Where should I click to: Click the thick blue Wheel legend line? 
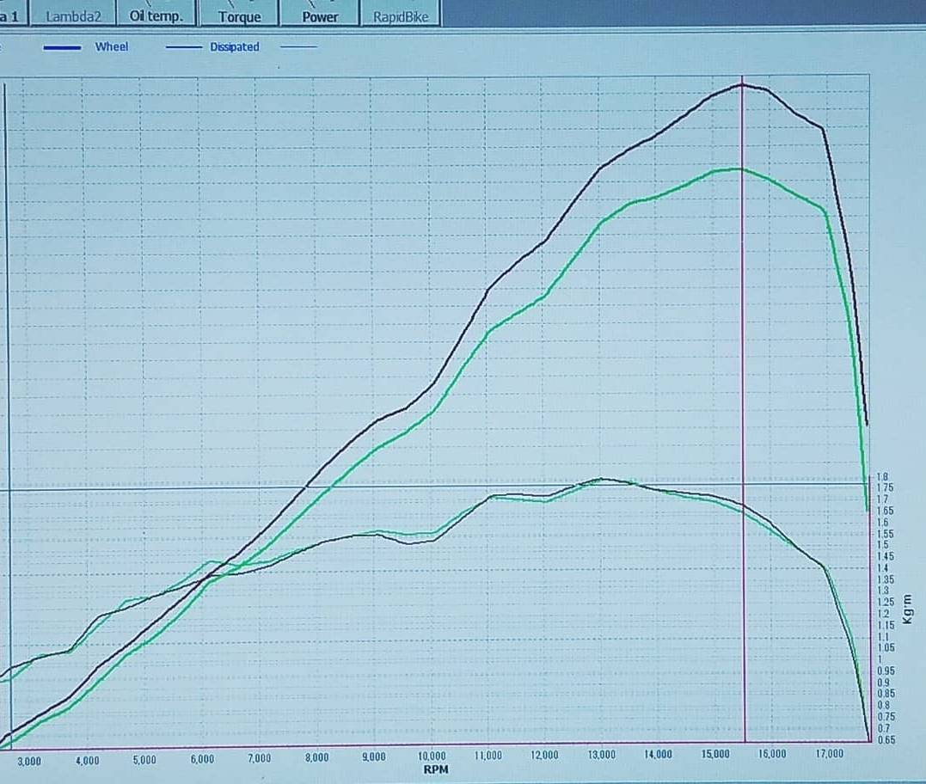[62, 48]
